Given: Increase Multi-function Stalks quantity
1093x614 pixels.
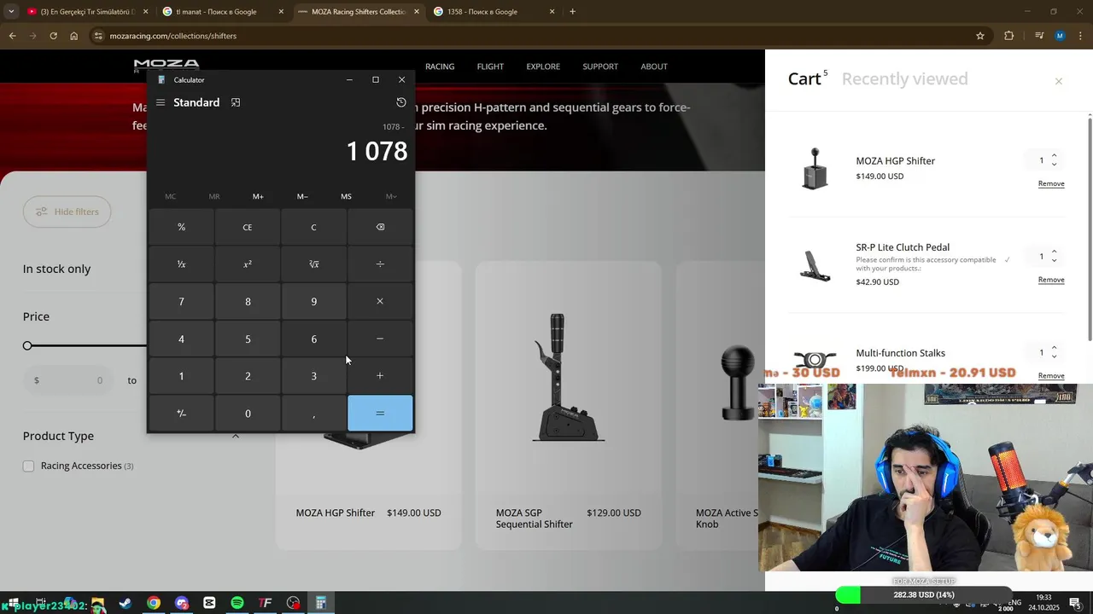Looking at the screenshot, I should (1054, 348).
